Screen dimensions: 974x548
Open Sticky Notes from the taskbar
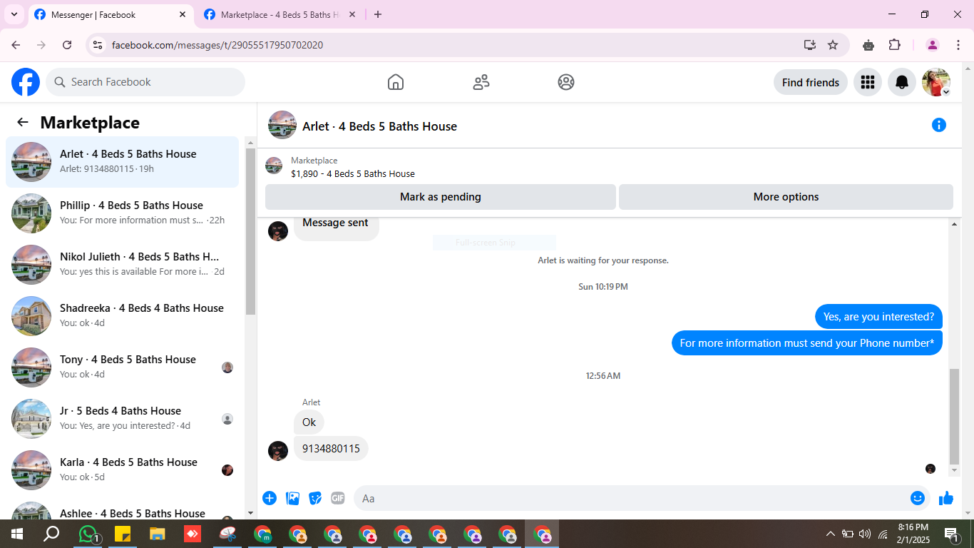(x=123, y=534)
